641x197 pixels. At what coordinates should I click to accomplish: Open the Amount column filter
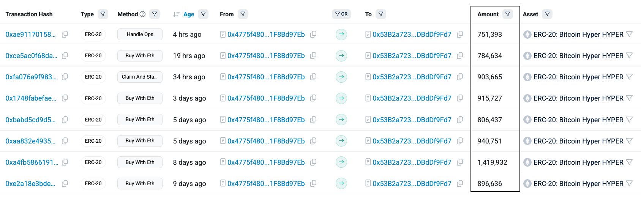pyautogui.click(x=508, y=14)
